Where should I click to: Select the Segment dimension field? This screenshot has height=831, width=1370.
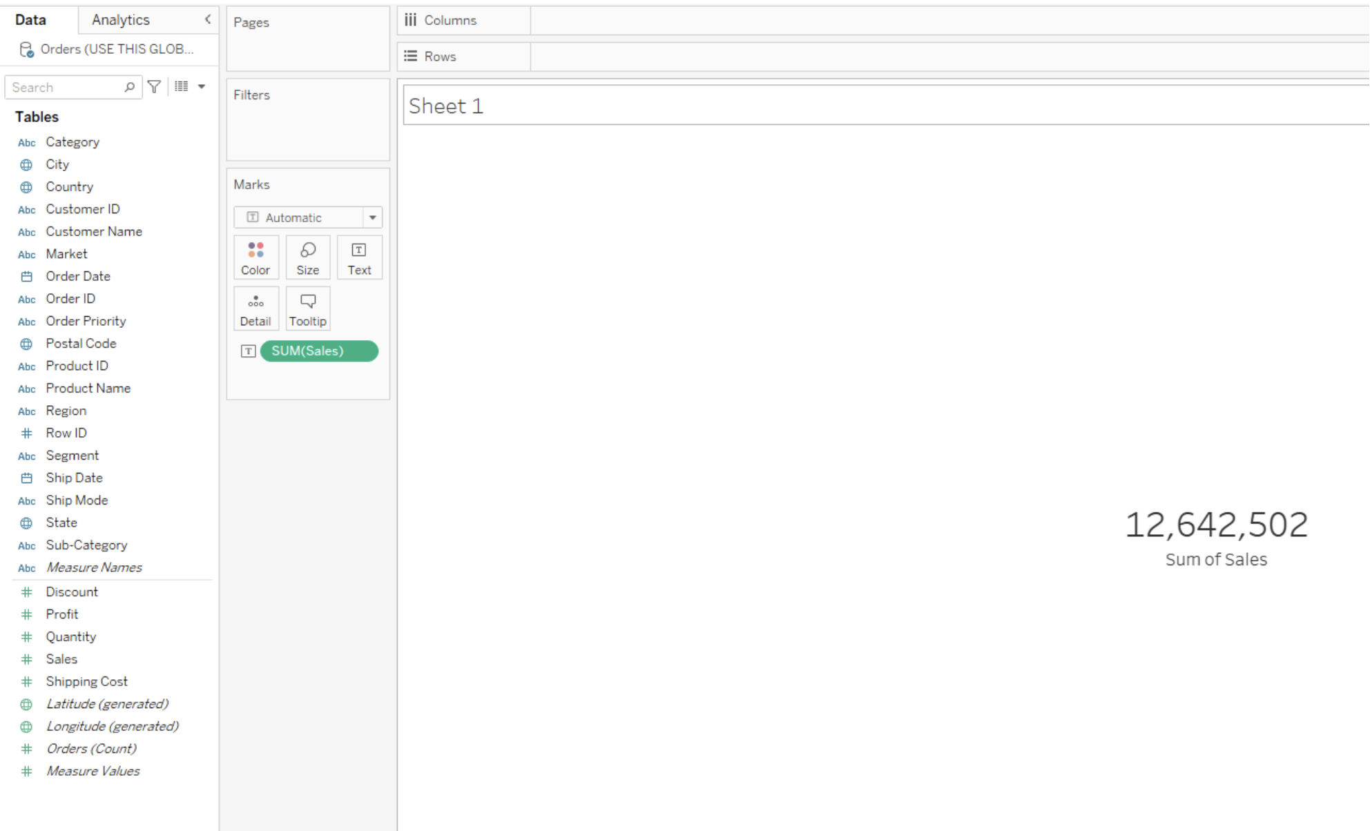click(x=72, y=455)
